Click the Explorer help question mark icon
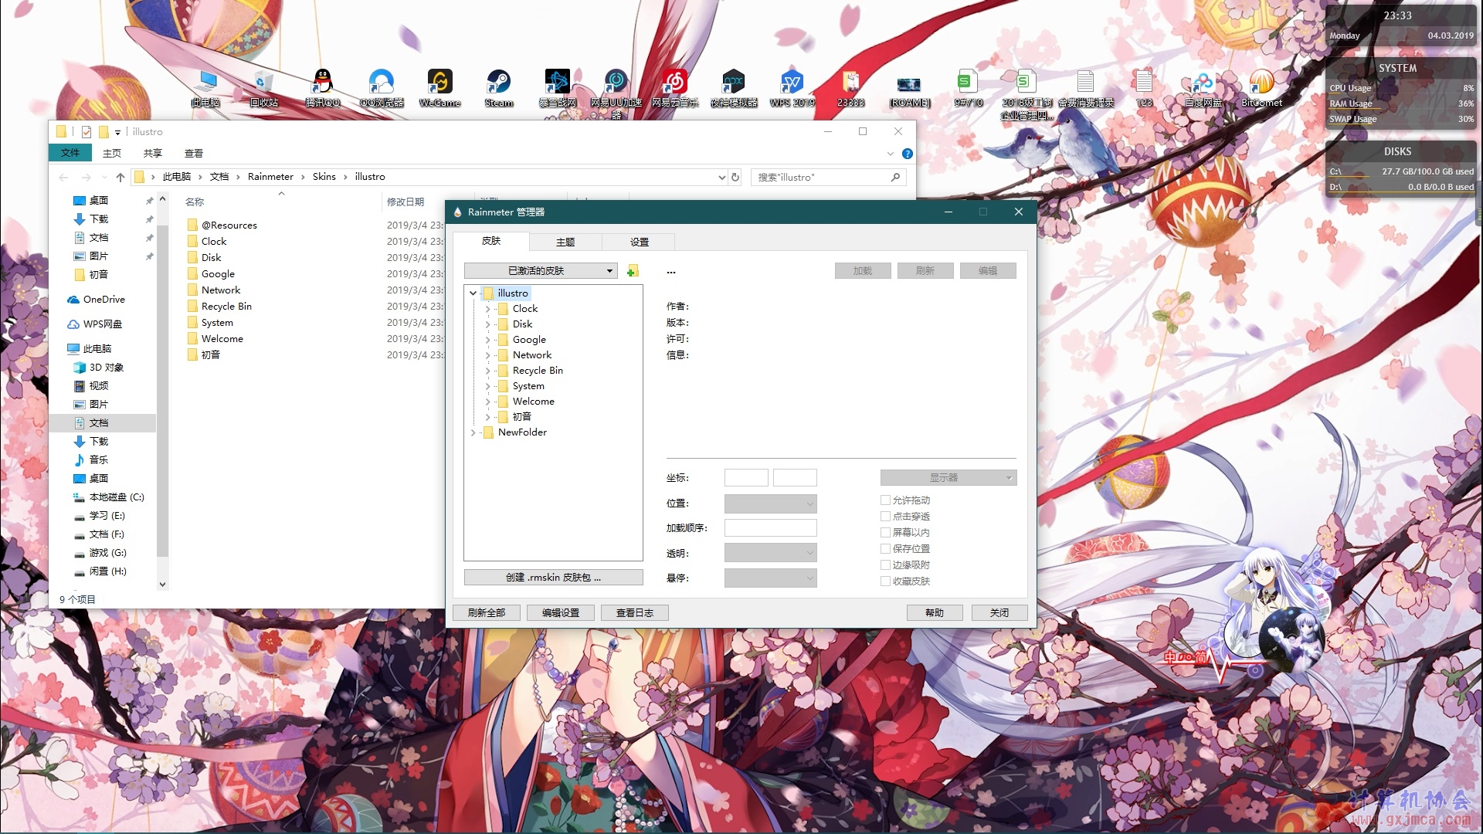This screenshot has height=834, width=1483. [908, 154]
